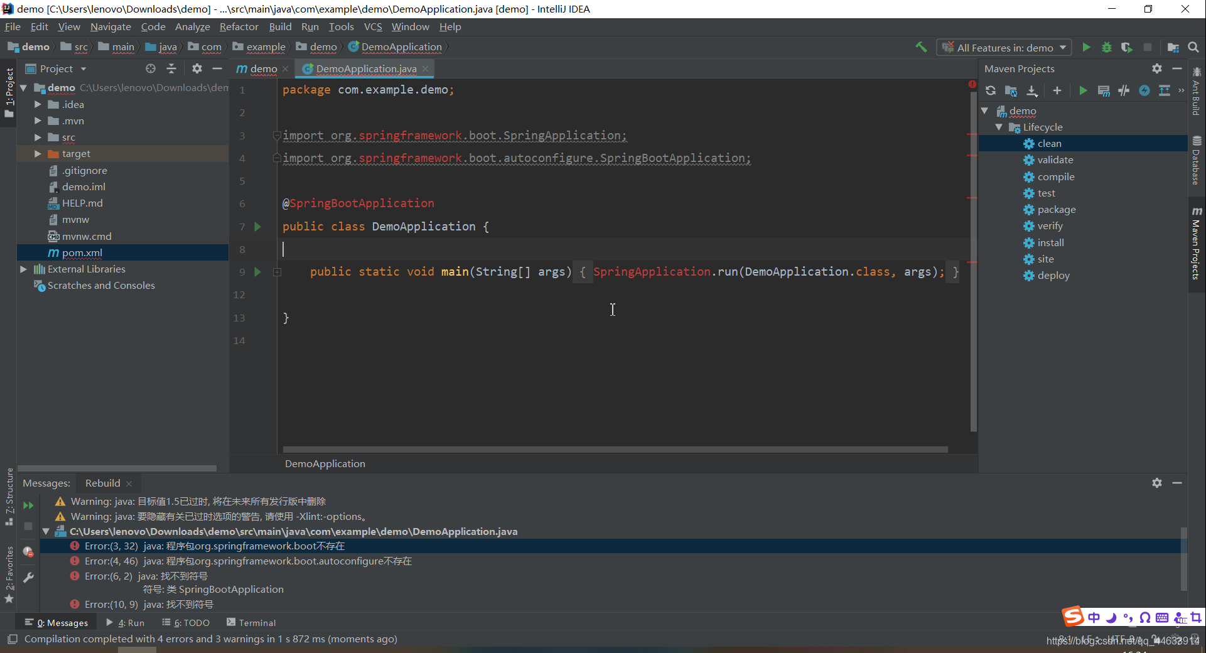
Task: Click the green Build Project hammer icon
Action: click(x=921, y=47)
